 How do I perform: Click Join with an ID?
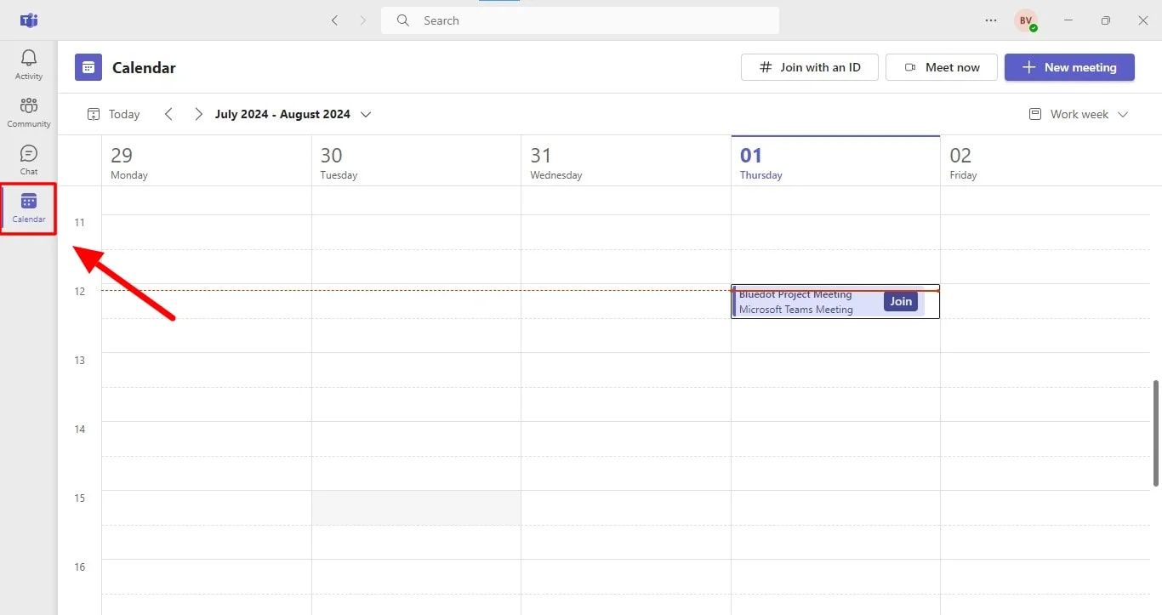click(x=810, y=67)
